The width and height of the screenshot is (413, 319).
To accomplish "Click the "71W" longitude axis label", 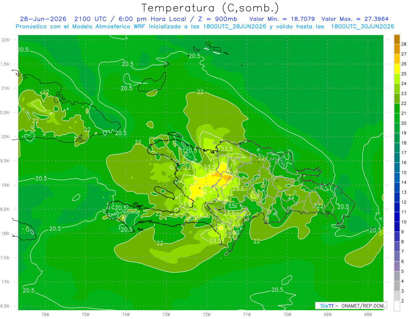I will [x=247, y=315].
